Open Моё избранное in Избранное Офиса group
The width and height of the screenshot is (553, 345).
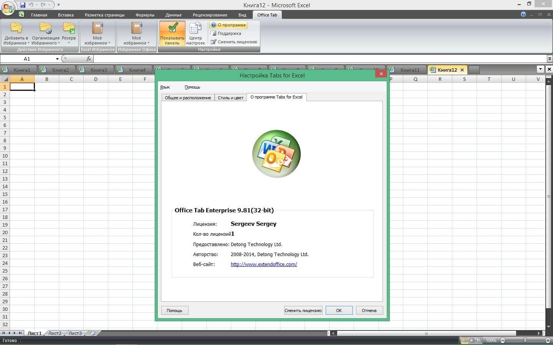136,33
